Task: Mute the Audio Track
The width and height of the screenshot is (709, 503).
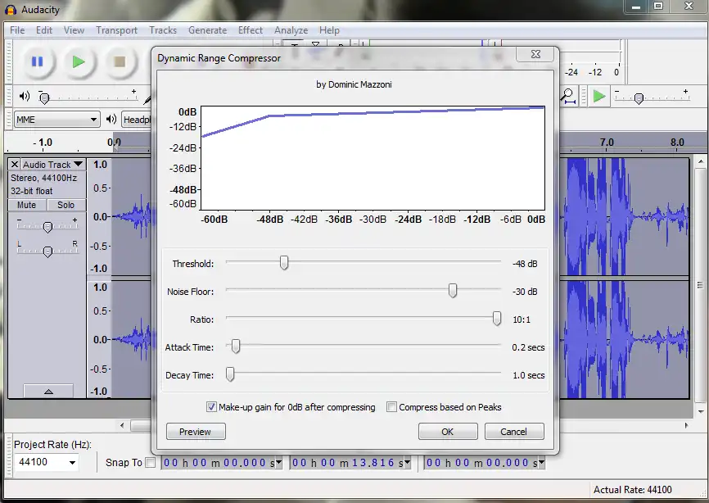Action: pyautogui.click(x=27, y=205)
